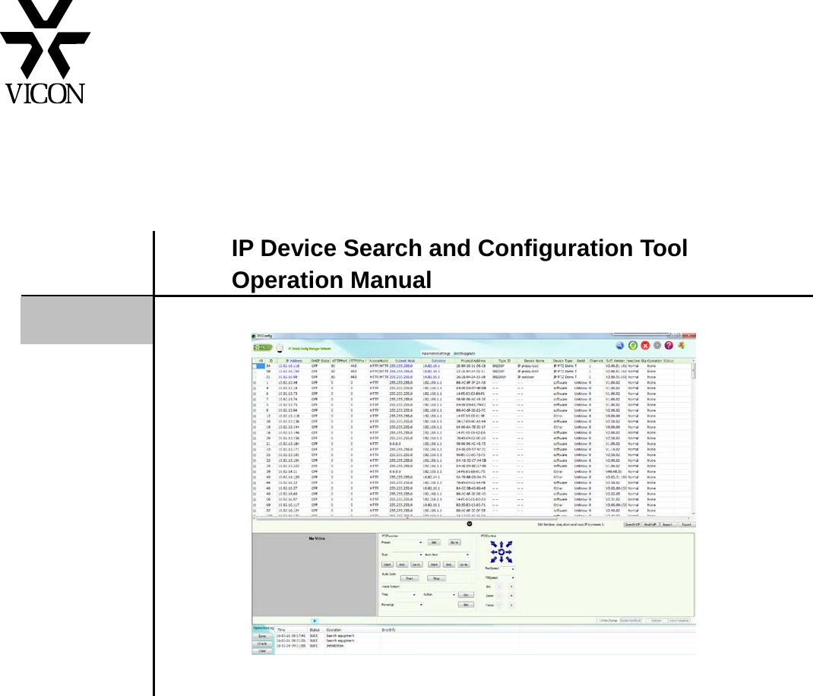Click the ModifyIP button

(x=651, y=524)
